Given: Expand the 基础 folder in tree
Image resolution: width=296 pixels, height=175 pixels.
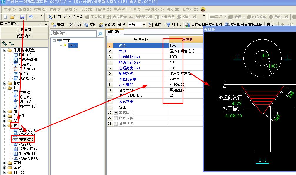Looking at the screenshot, I should click(x=4, y=163).
